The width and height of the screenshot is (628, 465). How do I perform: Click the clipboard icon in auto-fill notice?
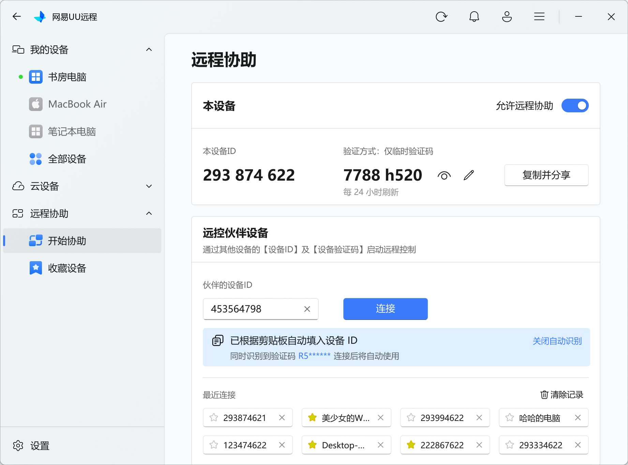(218, 340)
